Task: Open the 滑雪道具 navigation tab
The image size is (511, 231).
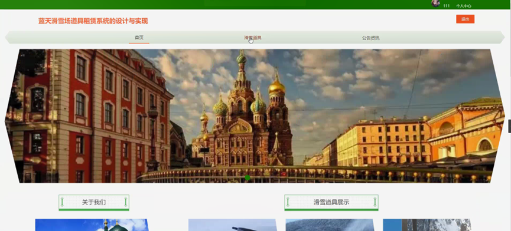Action: [253, 38]
